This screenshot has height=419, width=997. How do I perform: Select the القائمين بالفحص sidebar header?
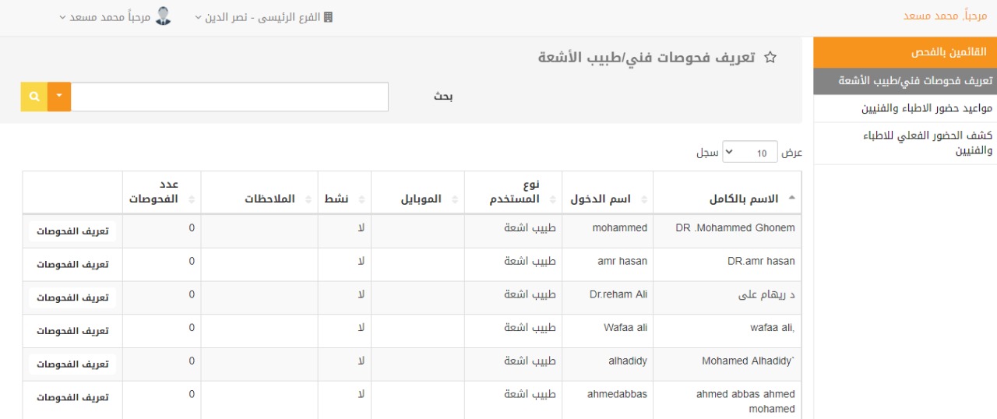pyautogui.click(x=905, y=52)
